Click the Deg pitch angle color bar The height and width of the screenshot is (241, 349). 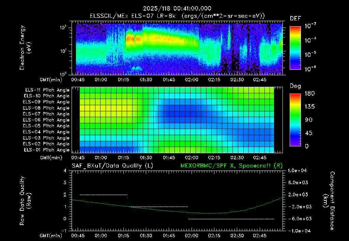(295, 120)
